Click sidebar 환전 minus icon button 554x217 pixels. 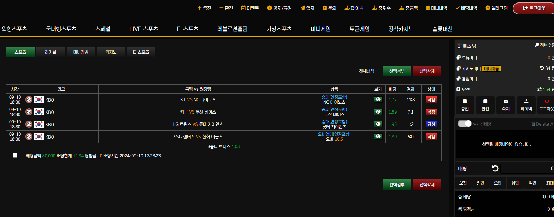click(485, 105)
